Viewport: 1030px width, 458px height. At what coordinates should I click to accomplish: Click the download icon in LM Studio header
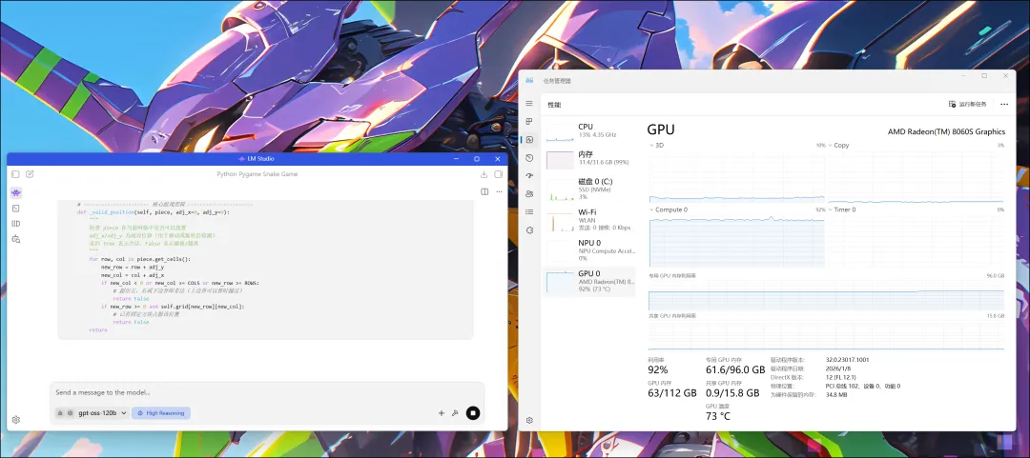[x=484, y=174]
